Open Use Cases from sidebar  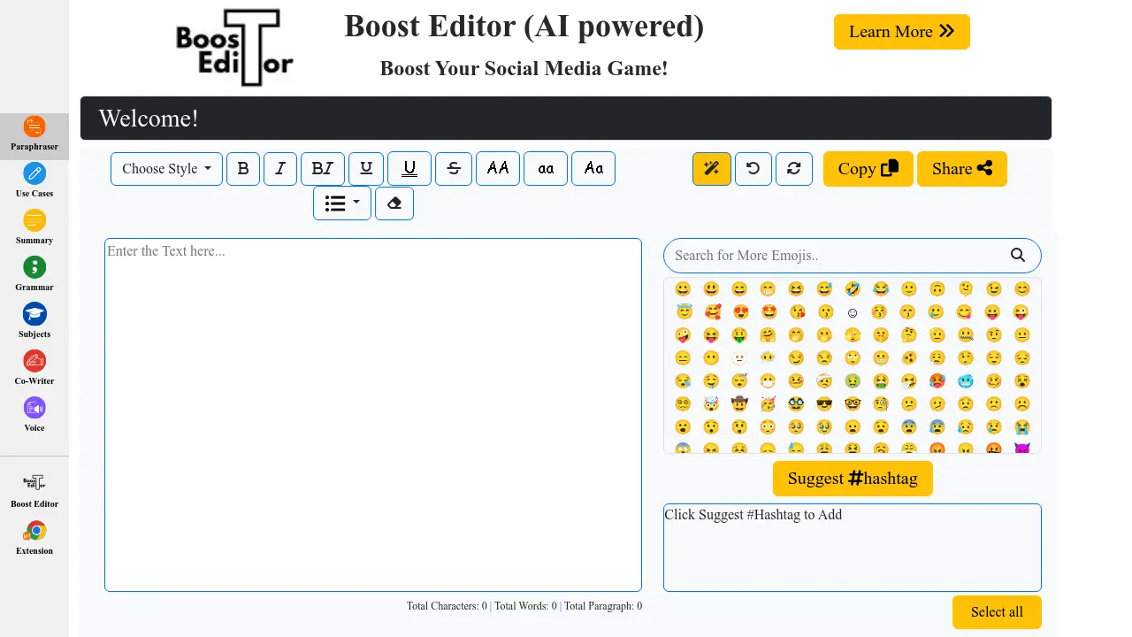pyautogui.click(x=34, y=180)
